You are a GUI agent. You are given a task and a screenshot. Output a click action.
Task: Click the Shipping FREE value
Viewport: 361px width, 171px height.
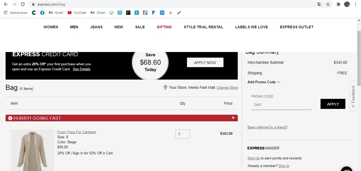342,73
